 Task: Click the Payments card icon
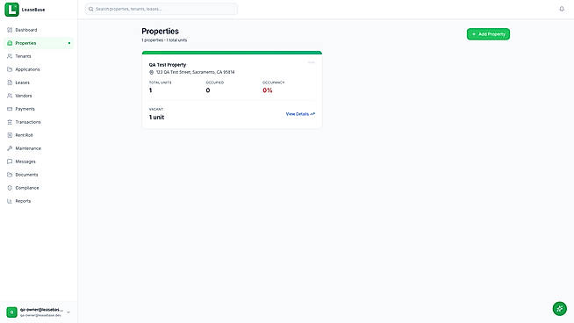click(x=10, y=109)
